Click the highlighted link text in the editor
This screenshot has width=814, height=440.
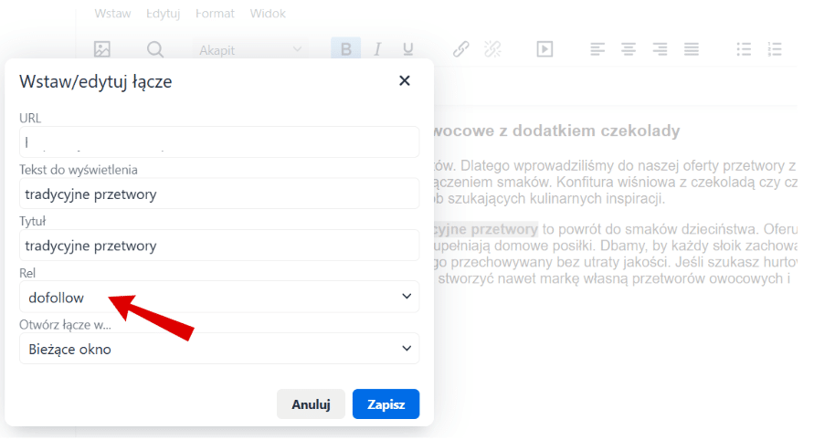click(x=486, y=229)
